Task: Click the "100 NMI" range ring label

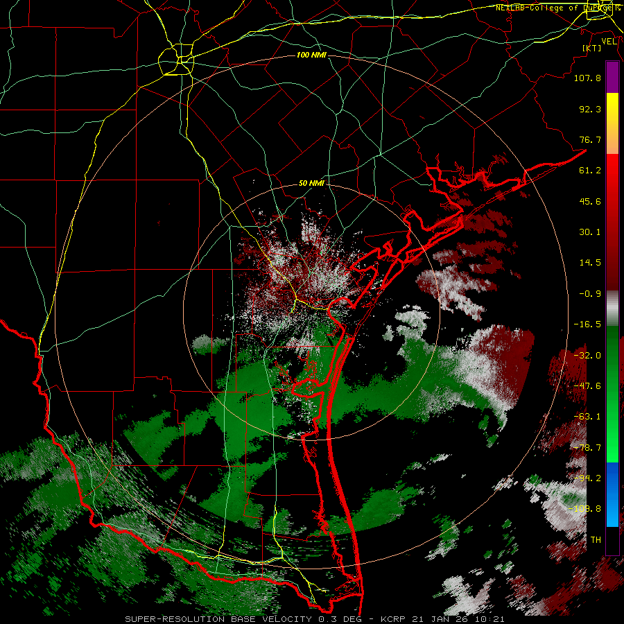Action: (x=311, y=55)
